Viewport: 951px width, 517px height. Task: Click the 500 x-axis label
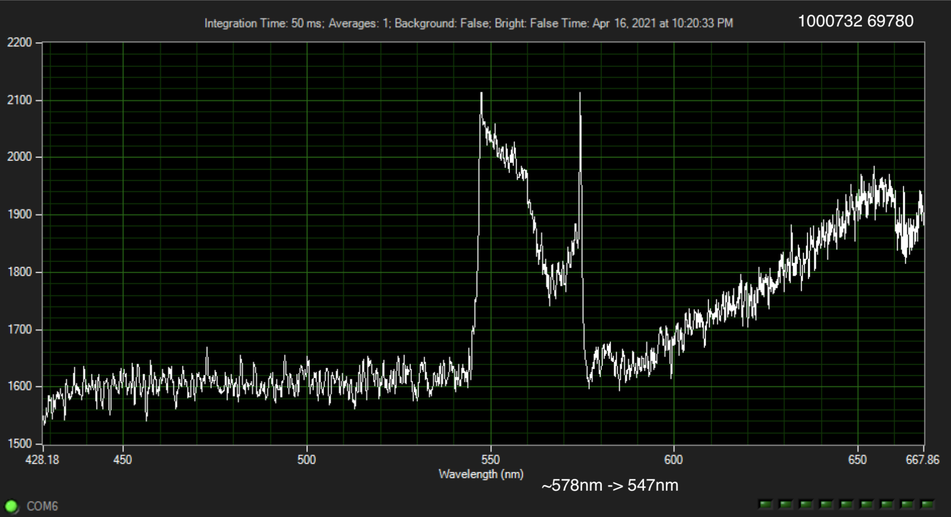(306, 460)
